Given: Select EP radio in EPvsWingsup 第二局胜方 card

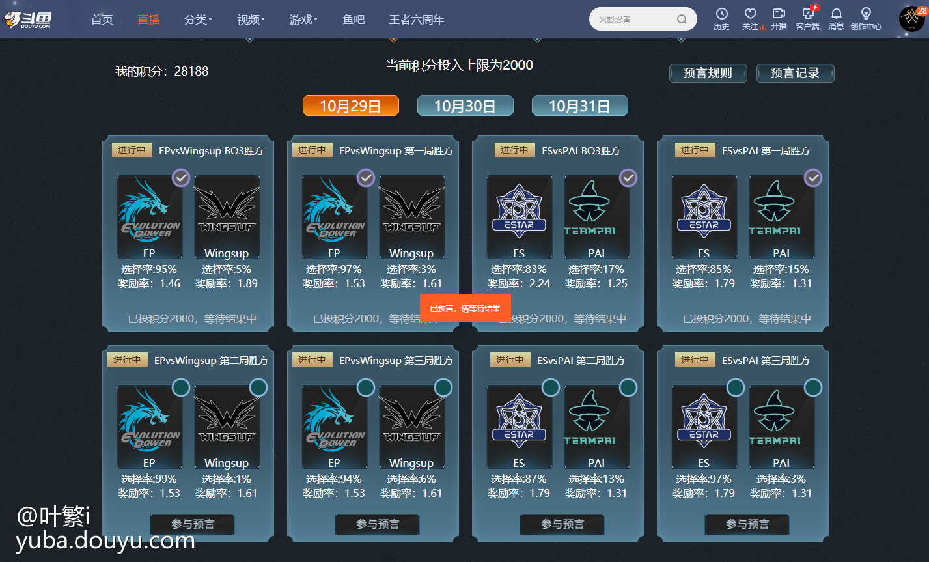Looking at the screenshot, I should [x=181, y=387].
